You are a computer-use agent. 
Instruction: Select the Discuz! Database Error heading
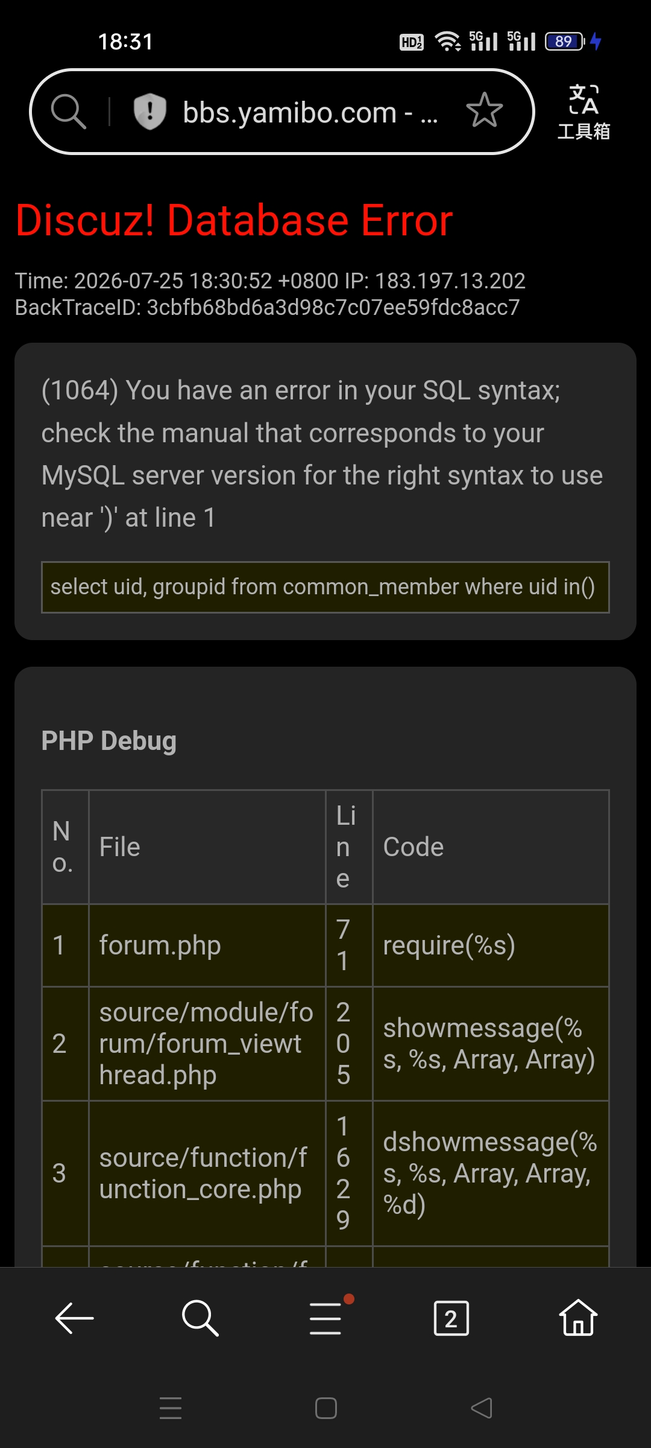click(234, 220)
